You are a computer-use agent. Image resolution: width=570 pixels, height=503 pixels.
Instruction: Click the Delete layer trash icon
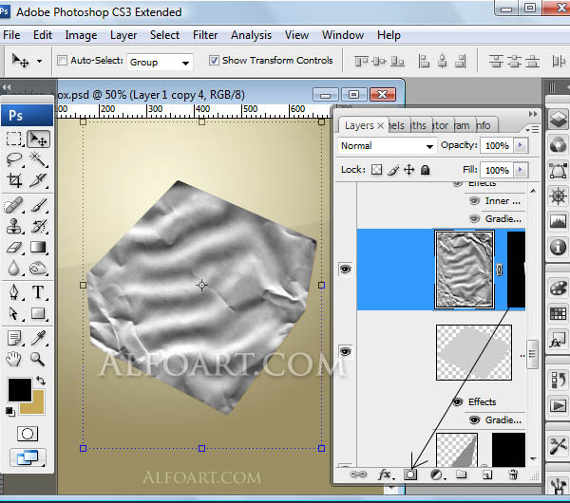click(x=513, y=475)
